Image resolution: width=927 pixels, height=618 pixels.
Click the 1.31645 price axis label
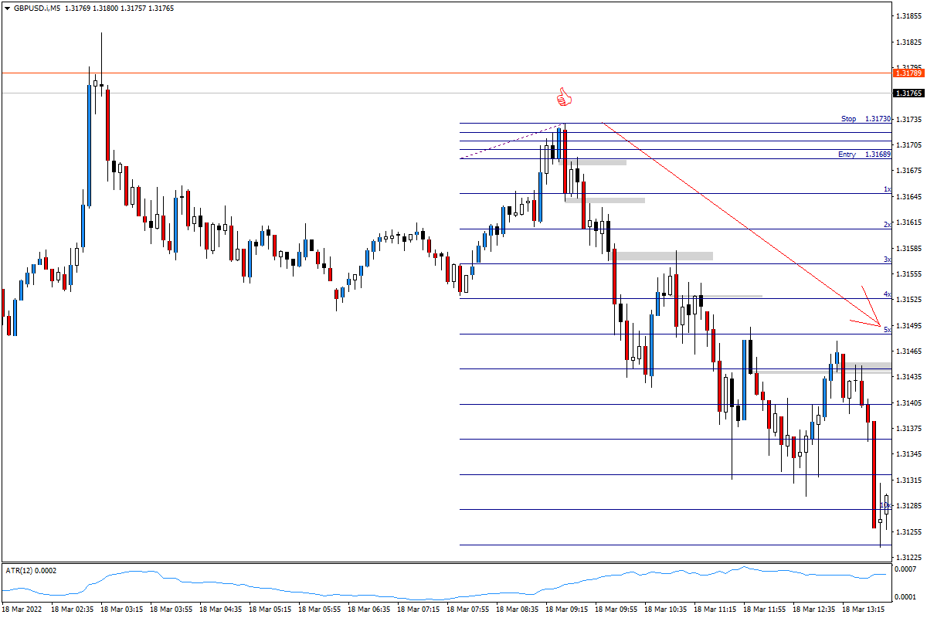pos(909,196)
